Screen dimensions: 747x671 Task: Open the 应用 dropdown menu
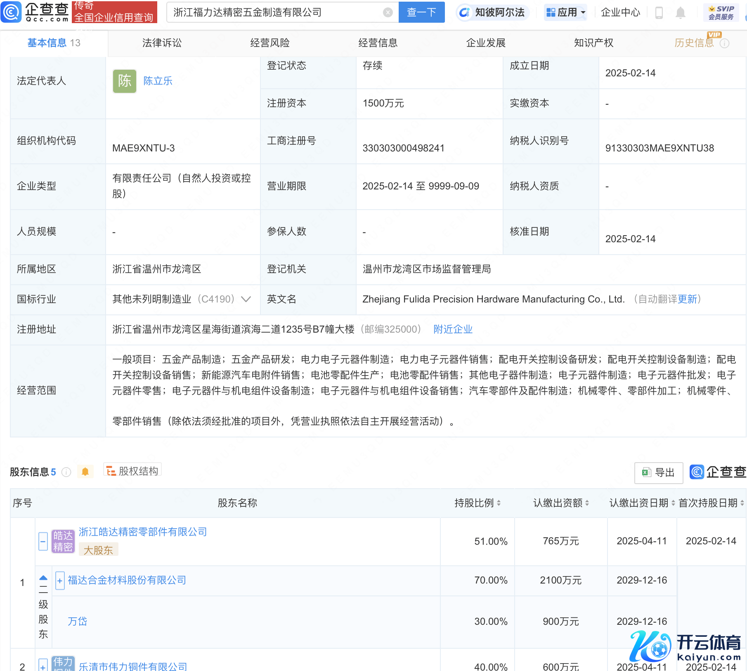tap(565, 12)
